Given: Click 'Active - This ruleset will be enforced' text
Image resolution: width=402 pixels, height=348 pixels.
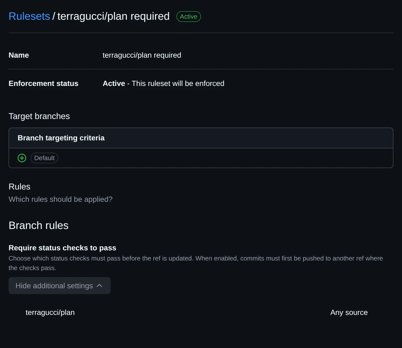Looking at the screenshot, I should coord(164,84).
